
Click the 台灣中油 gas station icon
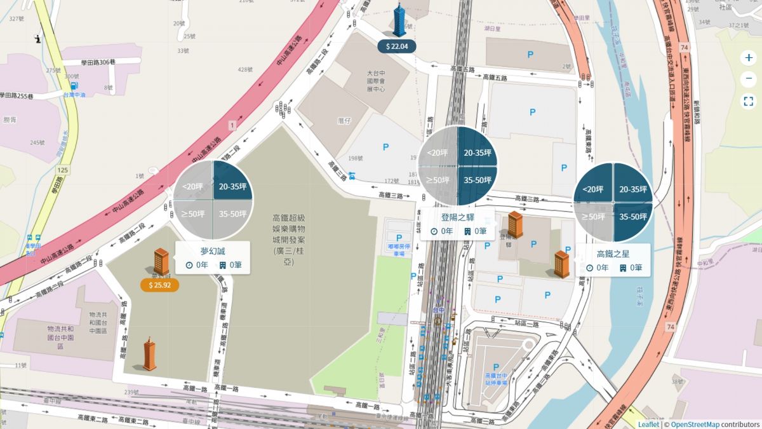pos(74,86)
